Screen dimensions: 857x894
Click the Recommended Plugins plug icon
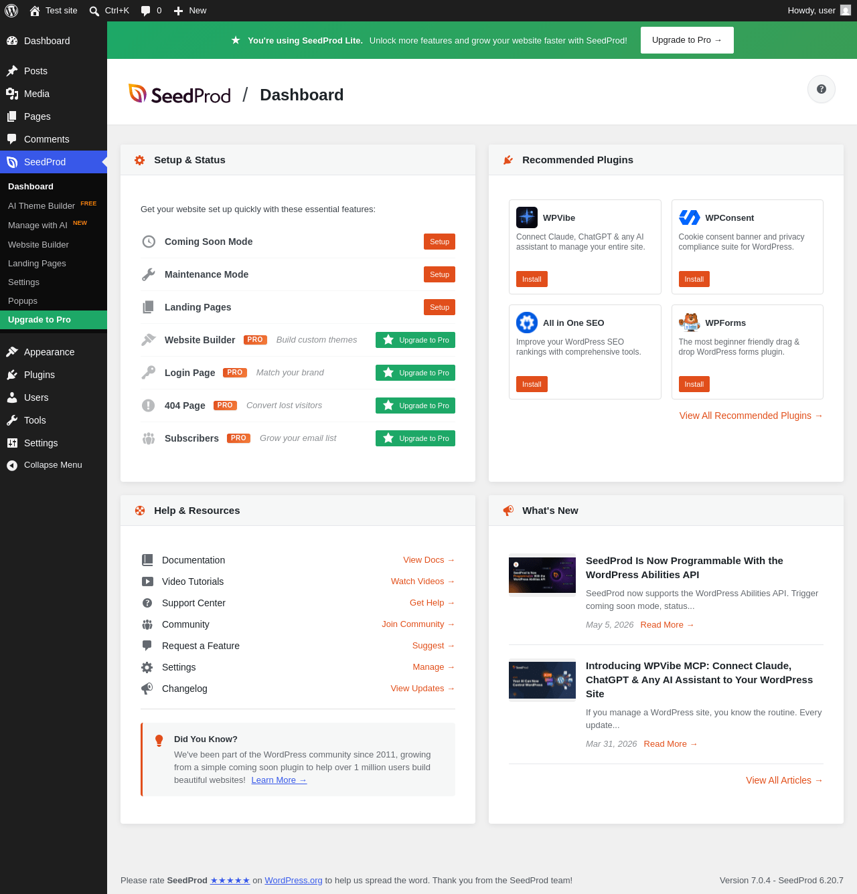pos(508,160)
